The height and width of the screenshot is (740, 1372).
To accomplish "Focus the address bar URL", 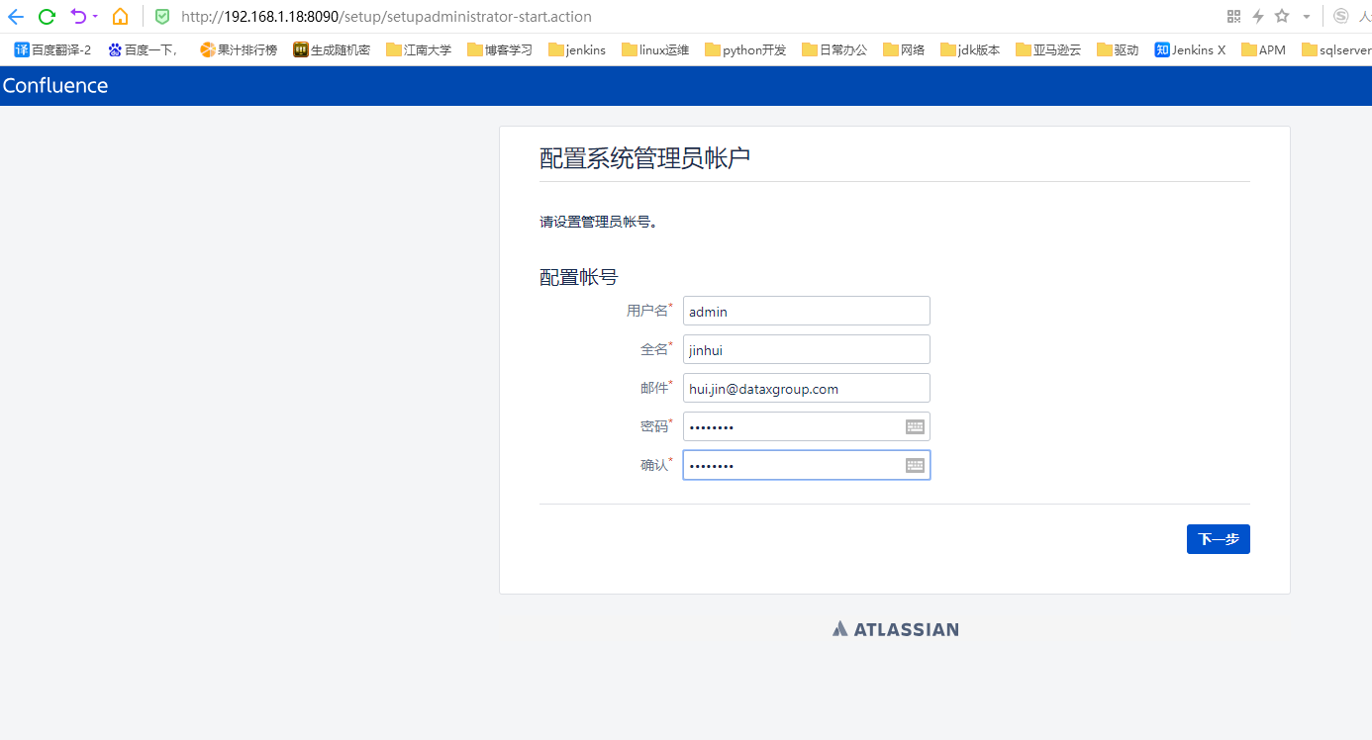I will coord(386,17).
